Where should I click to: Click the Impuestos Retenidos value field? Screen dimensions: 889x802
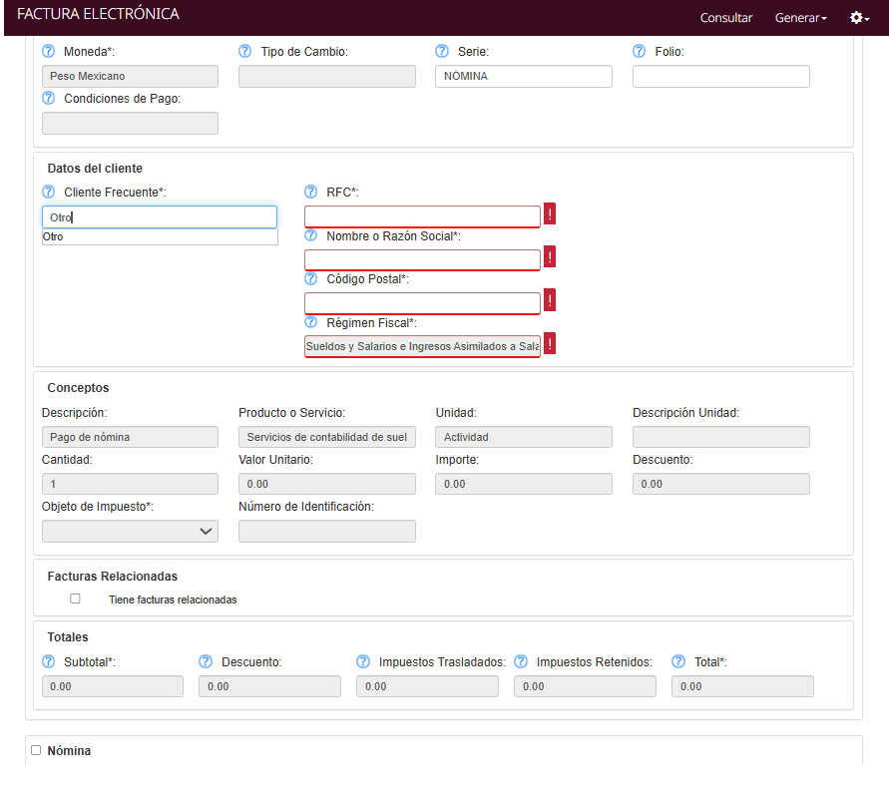pos(585,686)
